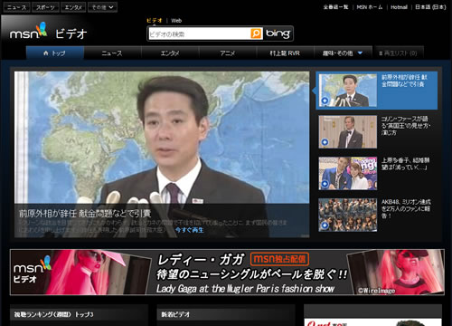The width and height of the screenshot is (452, 326).
Task: Switch to the ニュース navigation tab
Action: [x=112, y=53]
